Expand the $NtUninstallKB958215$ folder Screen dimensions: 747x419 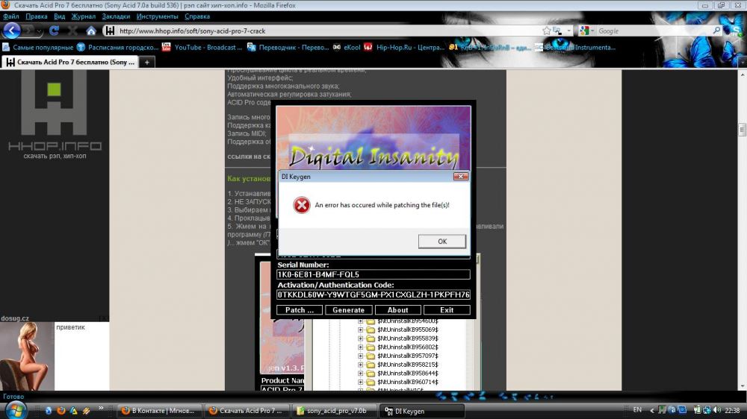coord(361,365)
